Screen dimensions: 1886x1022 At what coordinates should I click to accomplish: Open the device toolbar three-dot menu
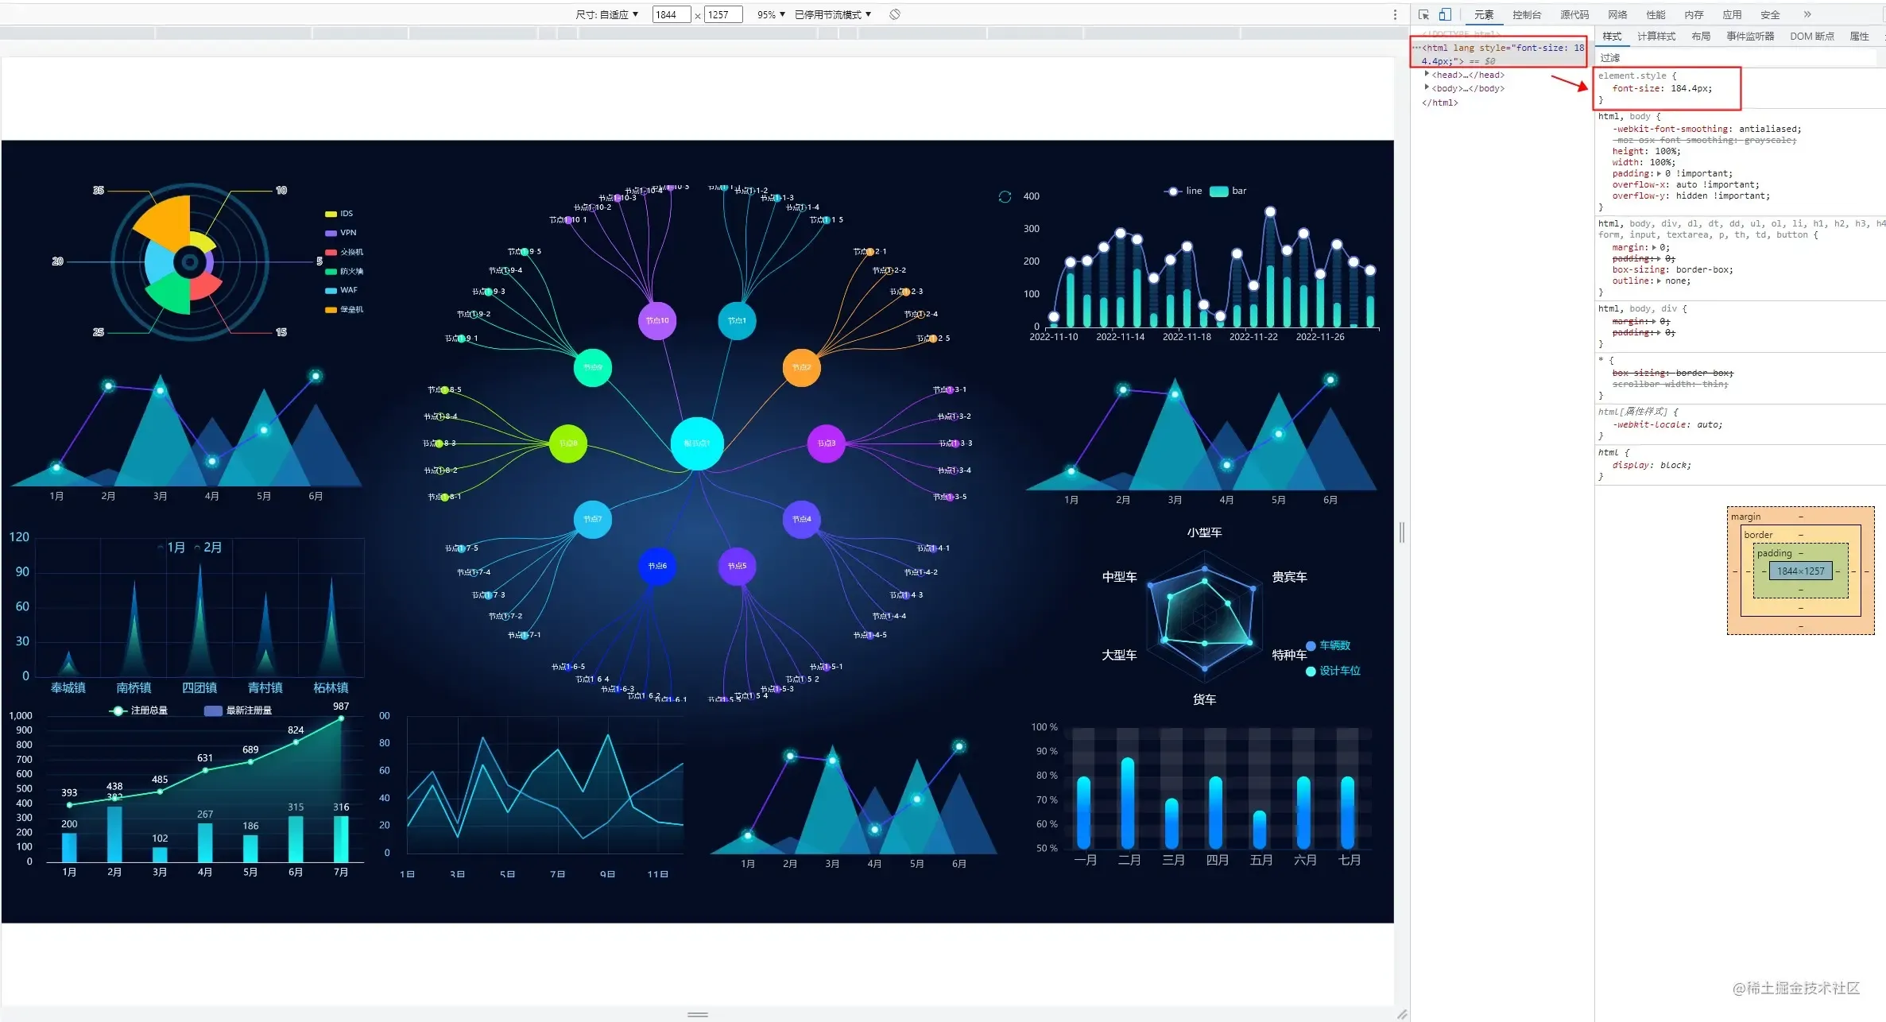(1394, 14)
